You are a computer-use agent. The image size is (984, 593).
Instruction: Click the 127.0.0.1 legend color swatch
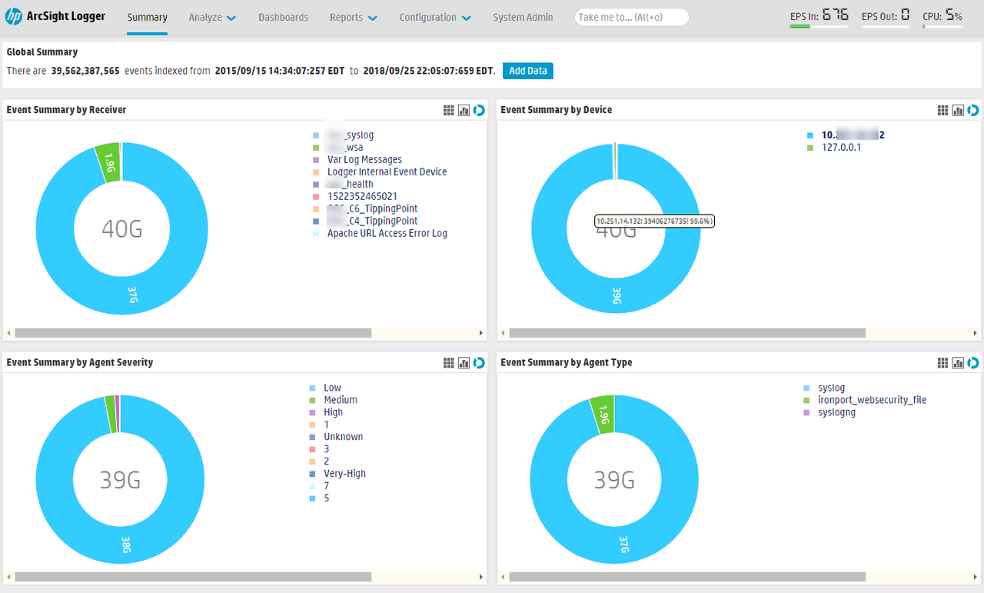809,148
